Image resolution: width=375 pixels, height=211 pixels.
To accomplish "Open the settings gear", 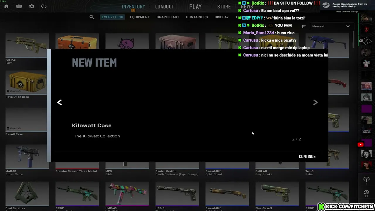I will pyautogui.click(x=32, y=6).
